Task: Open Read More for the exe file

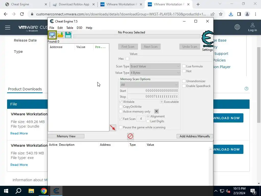Action: click(x=19, y=165)
